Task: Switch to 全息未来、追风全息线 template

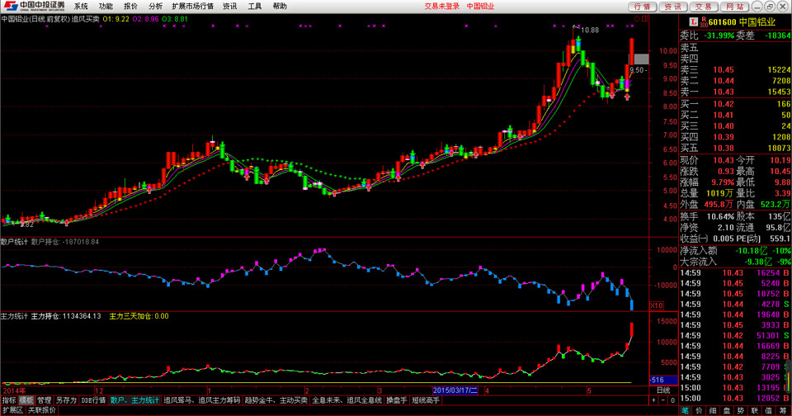Action: coord(346,400)
